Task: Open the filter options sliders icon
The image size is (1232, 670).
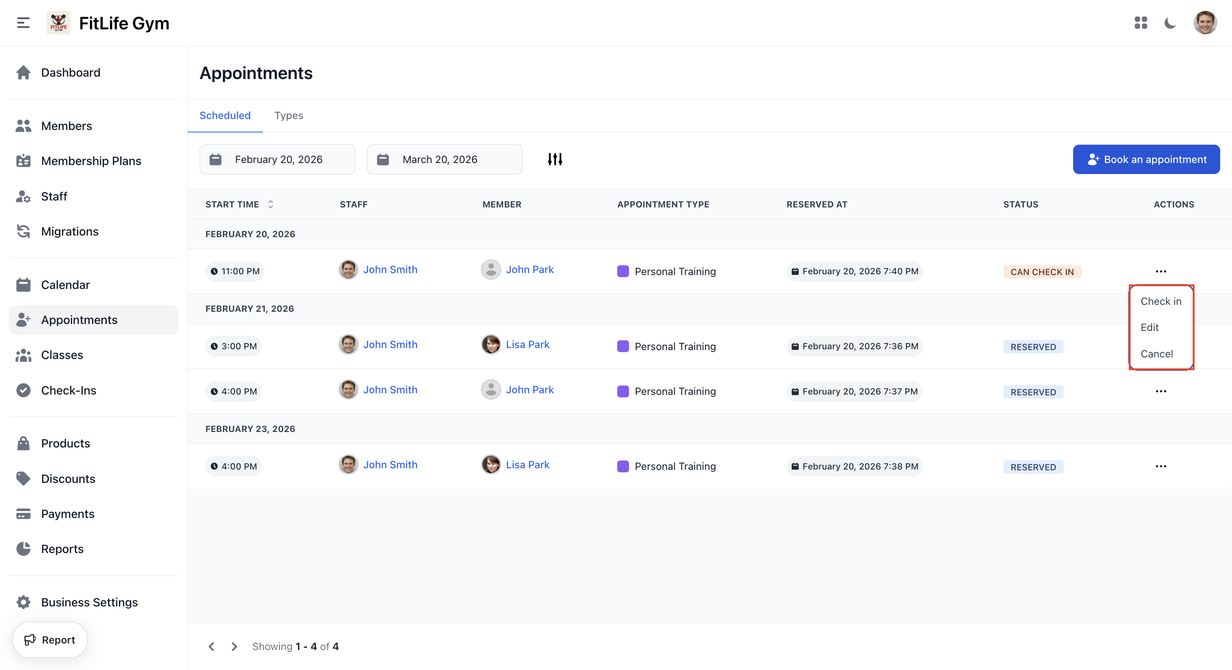Action: click(555, 159)
